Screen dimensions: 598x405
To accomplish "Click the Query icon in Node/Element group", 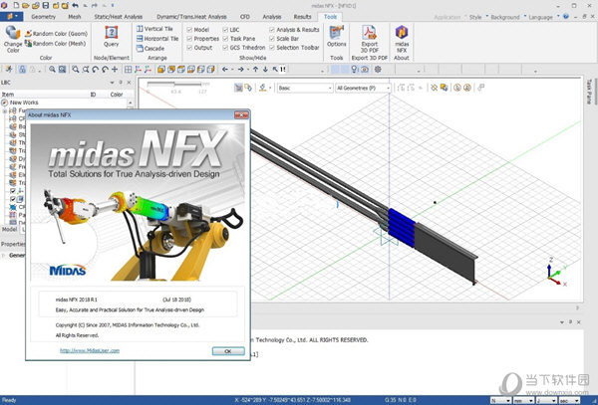I will pos(112,37).
